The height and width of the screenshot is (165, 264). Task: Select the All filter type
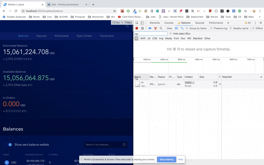tap(136, 38)
